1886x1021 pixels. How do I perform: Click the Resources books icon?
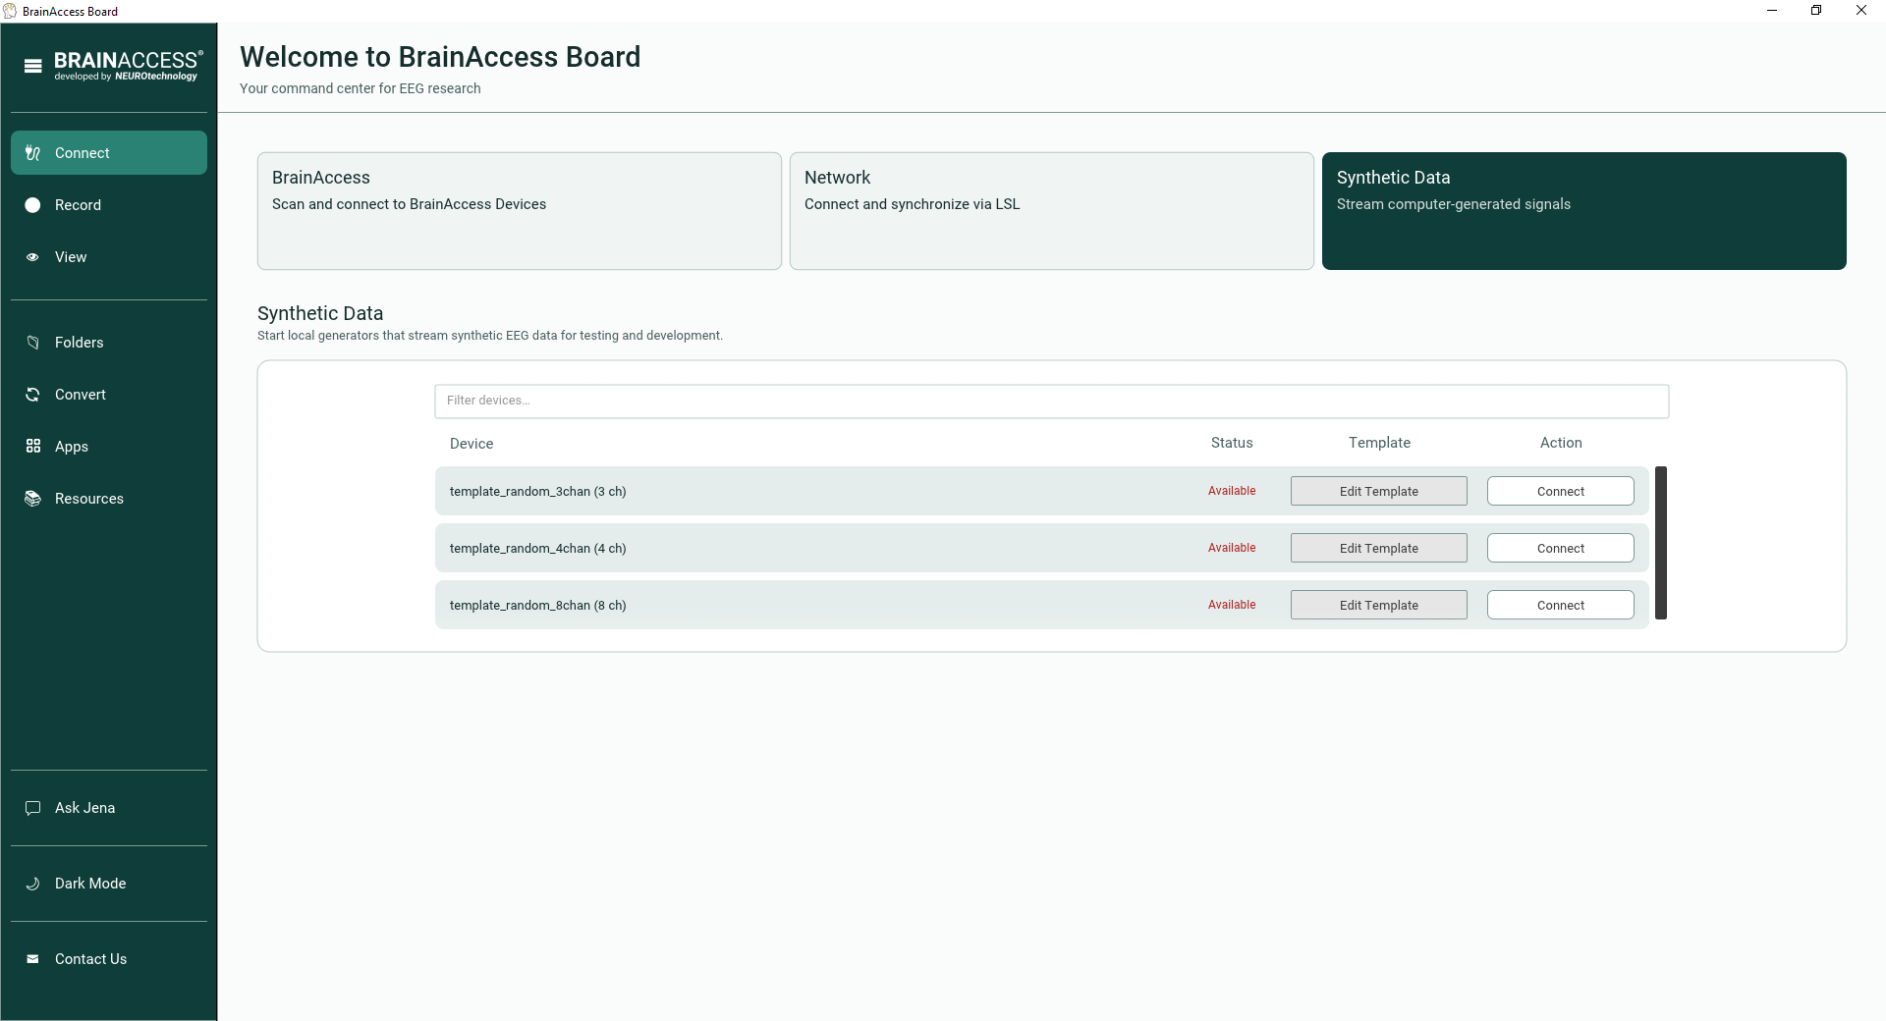pyautogui.click(x=33, y=499)
